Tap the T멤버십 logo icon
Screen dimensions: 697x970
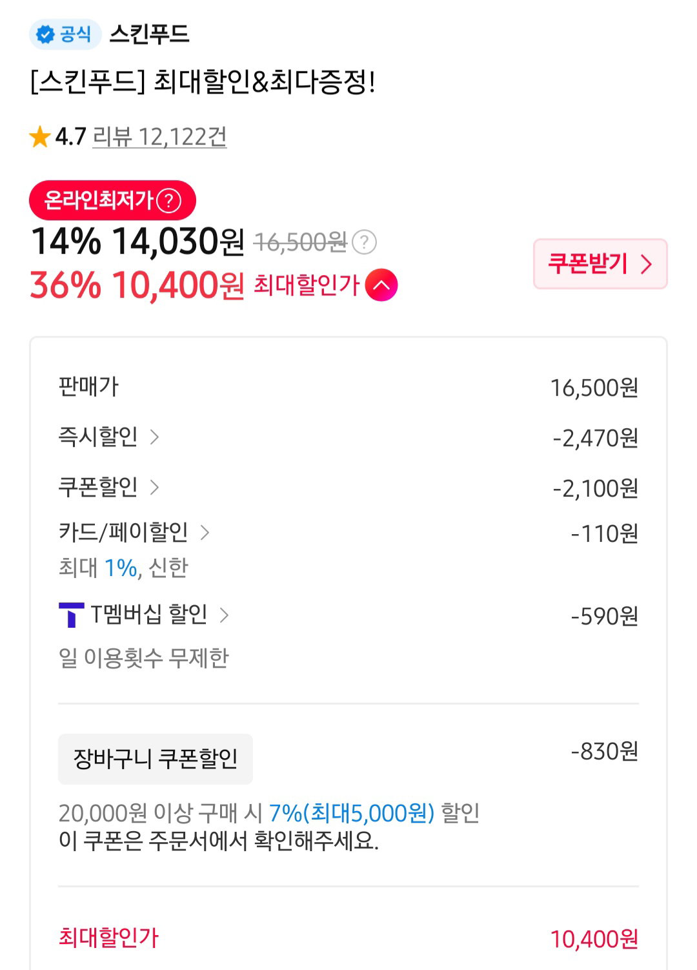71,615
